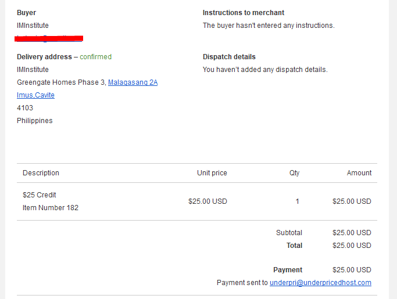Image resolution: width=397 pixels, height=299 pixels.
Task: Open the Imus,Cavite address link
Action: point(35,95)
